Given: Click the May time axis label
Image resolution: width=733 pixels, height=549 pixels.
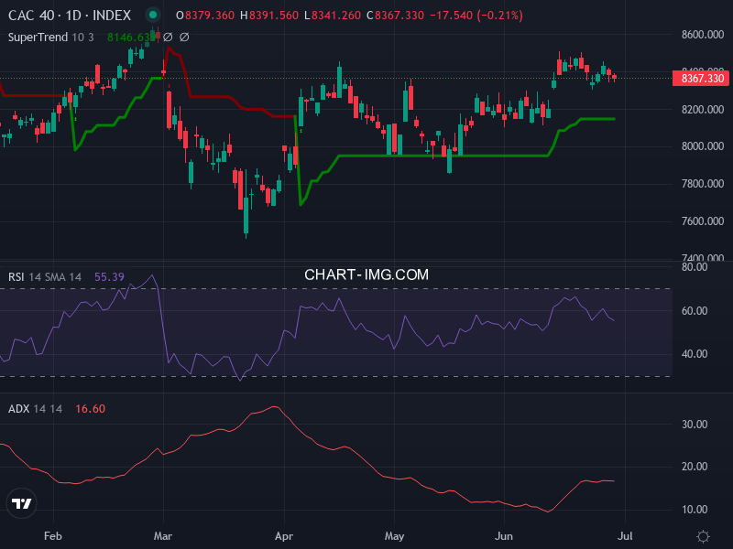Looking at the screenshot, I should tap(395, 536).
